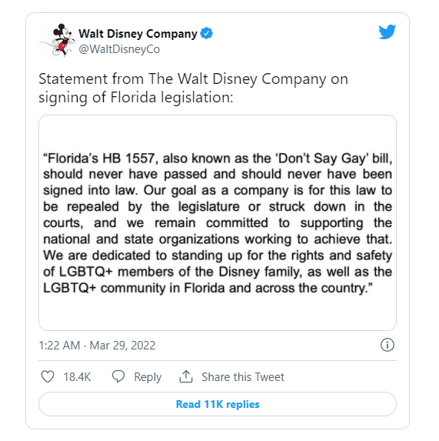
Task: Click the 'LGBTQ+ community in Florida' closing line
Action: [208, 289]
